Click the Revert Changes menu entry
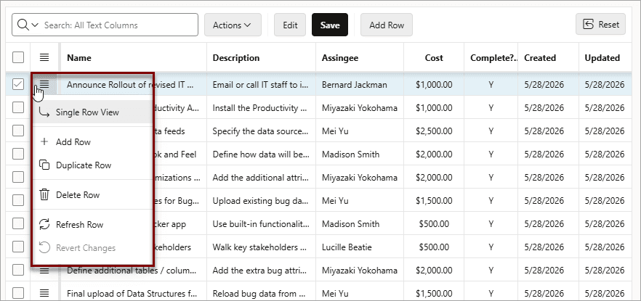 coord(93,248)
